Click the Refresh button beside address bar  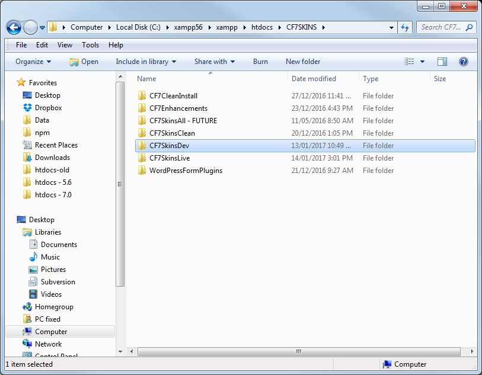406,27
